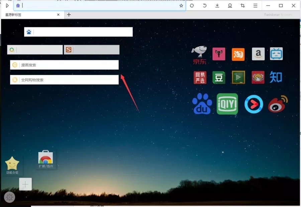Click the download arrow toolbar icon

217,6
